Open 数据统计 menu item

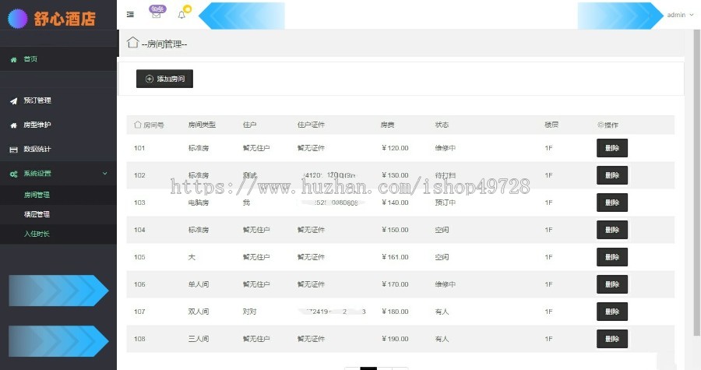[x=58, y=150]
